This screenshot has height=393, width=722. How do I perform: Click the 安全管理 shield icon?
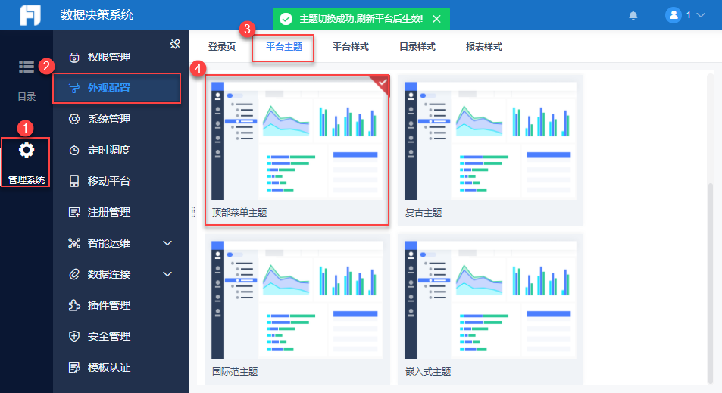coord(74,336)
